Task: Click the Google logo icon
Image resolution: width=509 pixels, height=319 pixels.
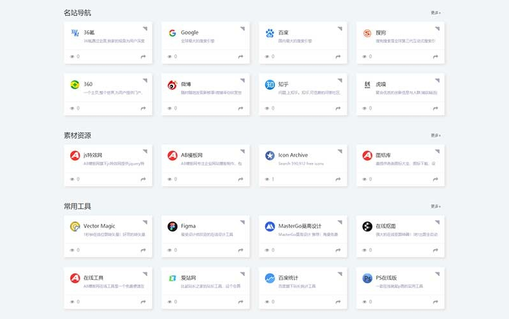Action: 172,33
